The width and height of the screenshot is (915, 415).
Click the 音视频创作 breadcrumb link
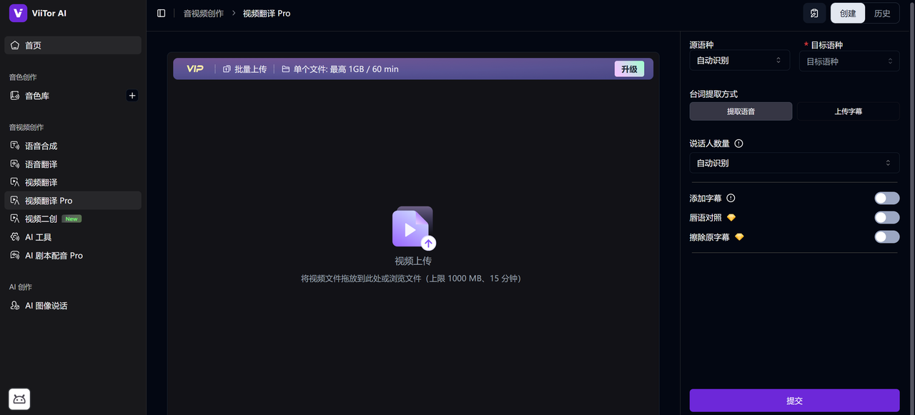204,14
